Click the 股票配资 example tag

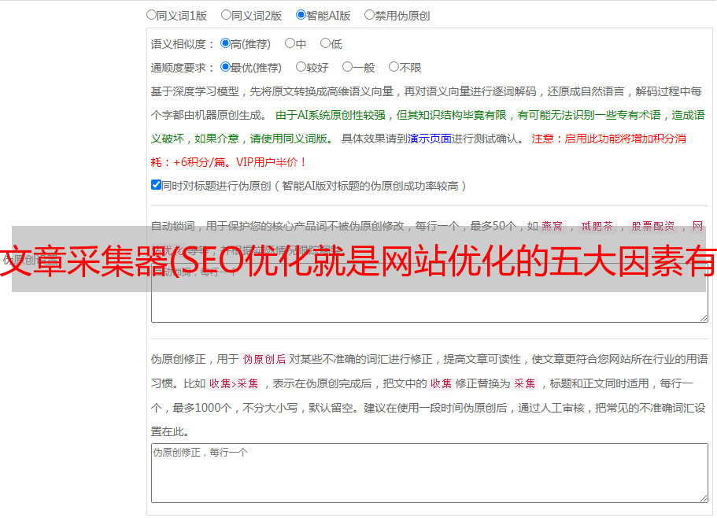click(652, 226)
